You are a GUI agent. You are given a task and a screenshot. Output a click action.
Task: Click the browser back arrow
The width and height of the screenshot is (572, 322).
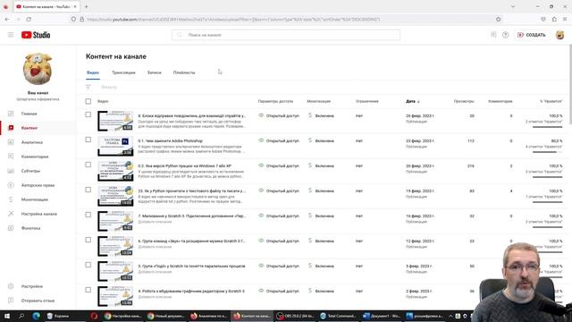coord(7,19)
